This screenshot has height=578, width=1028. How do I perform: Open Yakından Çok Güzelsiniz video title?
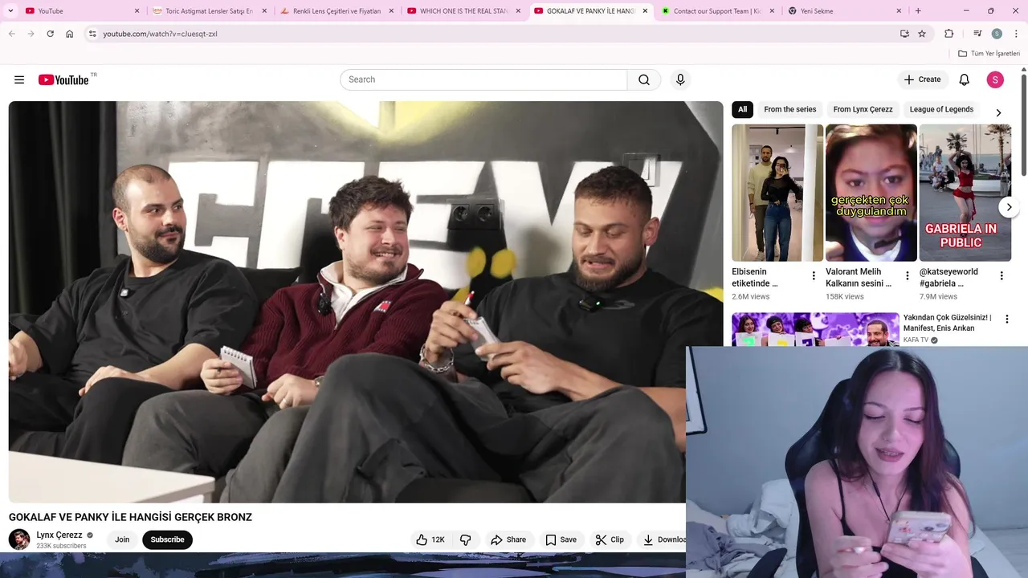(x=948, y=323)
